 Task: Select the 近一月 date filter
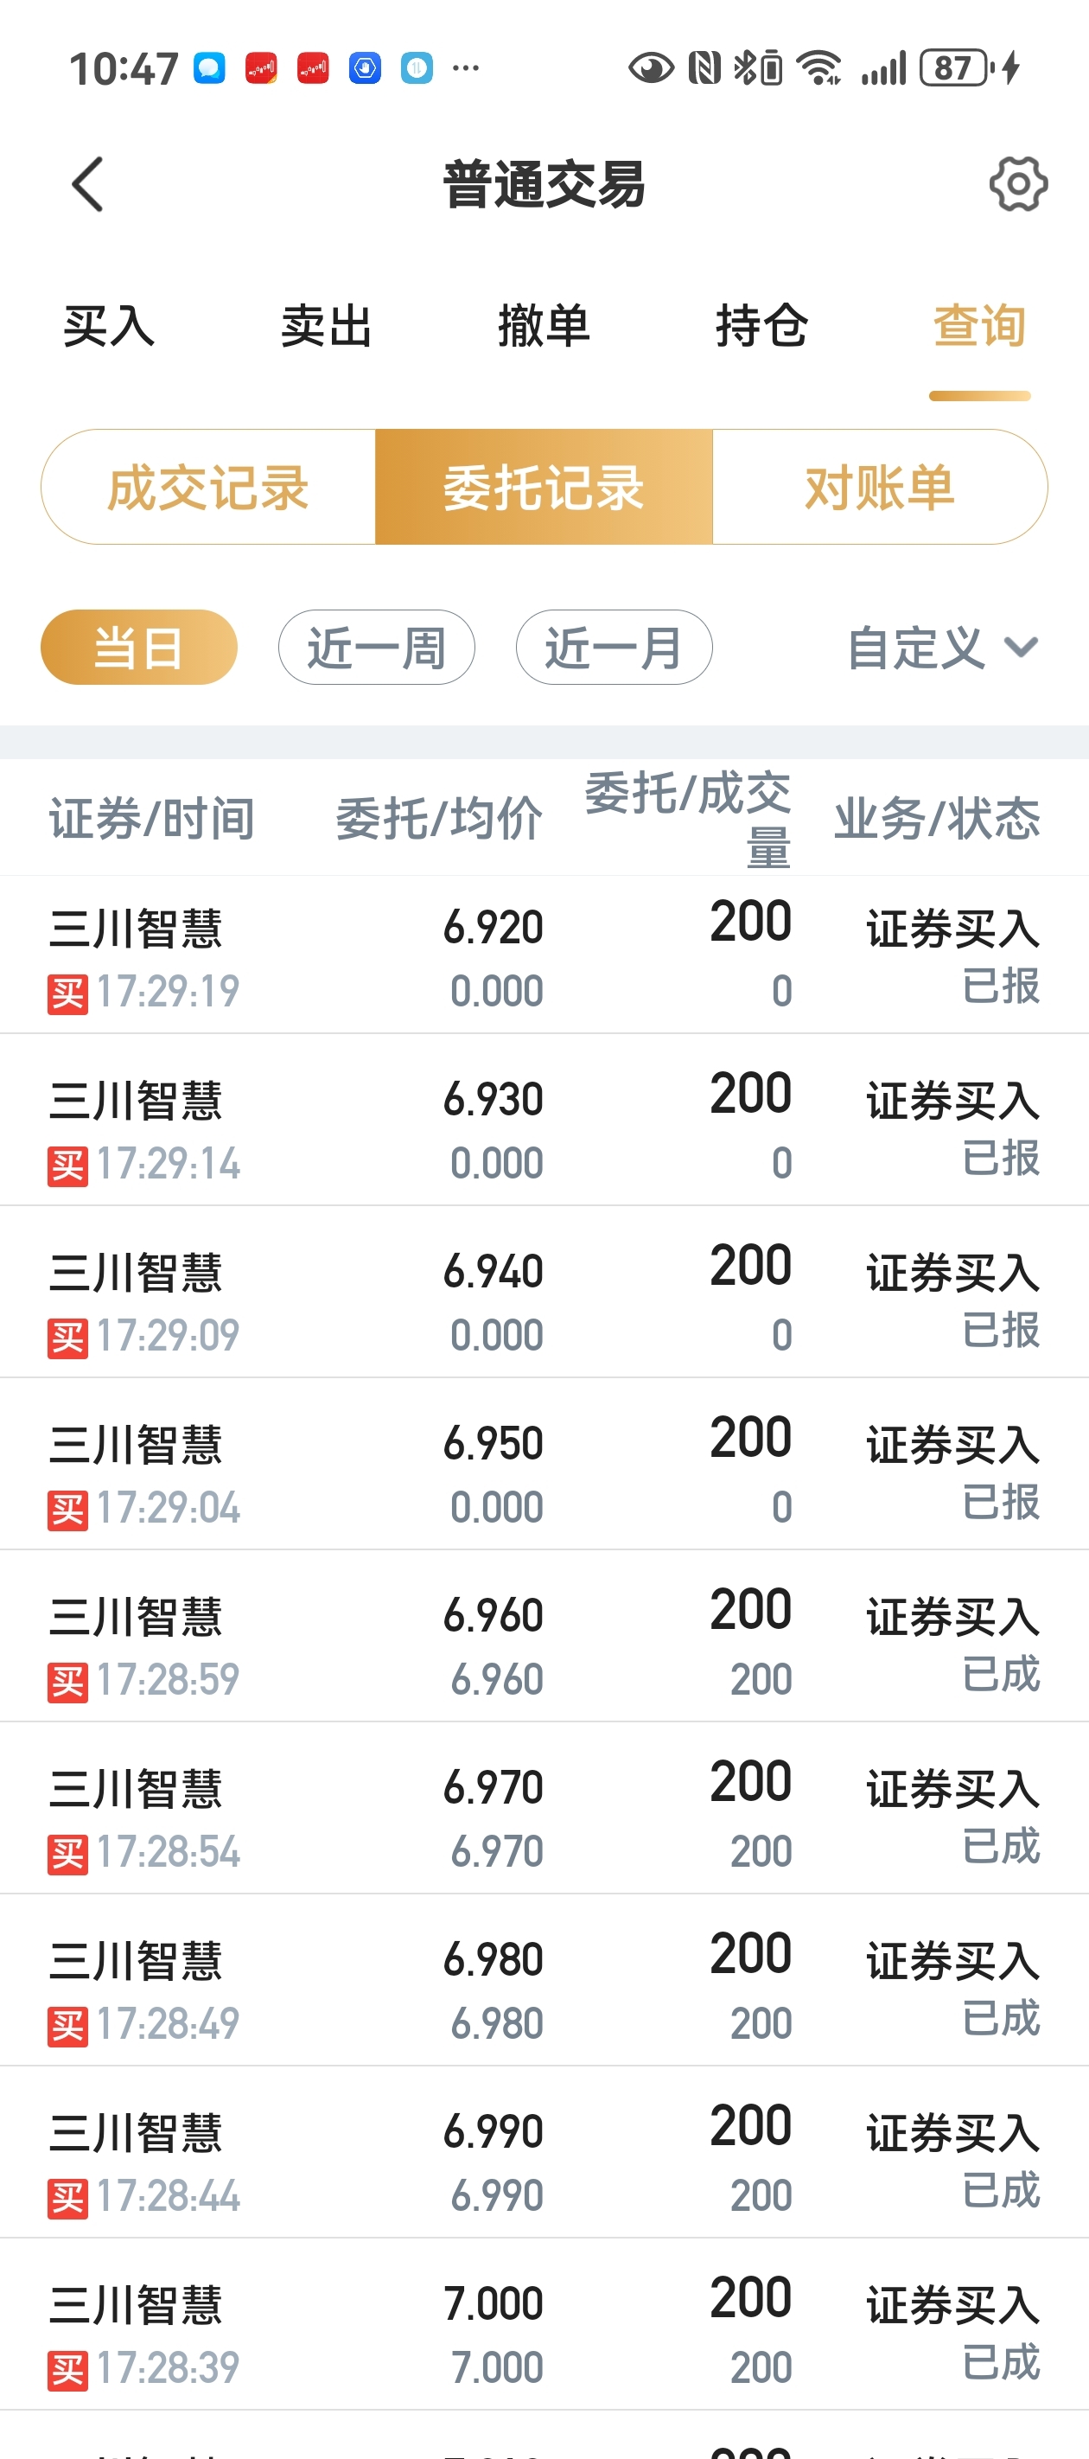tap(614, 648)
